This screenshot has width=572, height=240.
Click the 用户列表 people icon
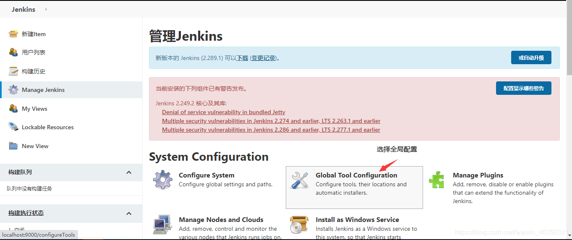click(x=13, y=52)
